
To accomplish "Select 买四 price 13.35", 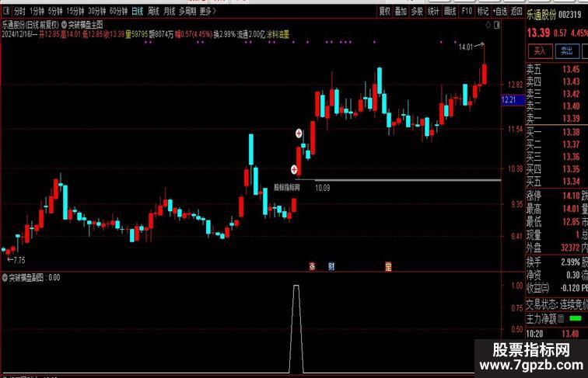I will [x=571, y=169].
